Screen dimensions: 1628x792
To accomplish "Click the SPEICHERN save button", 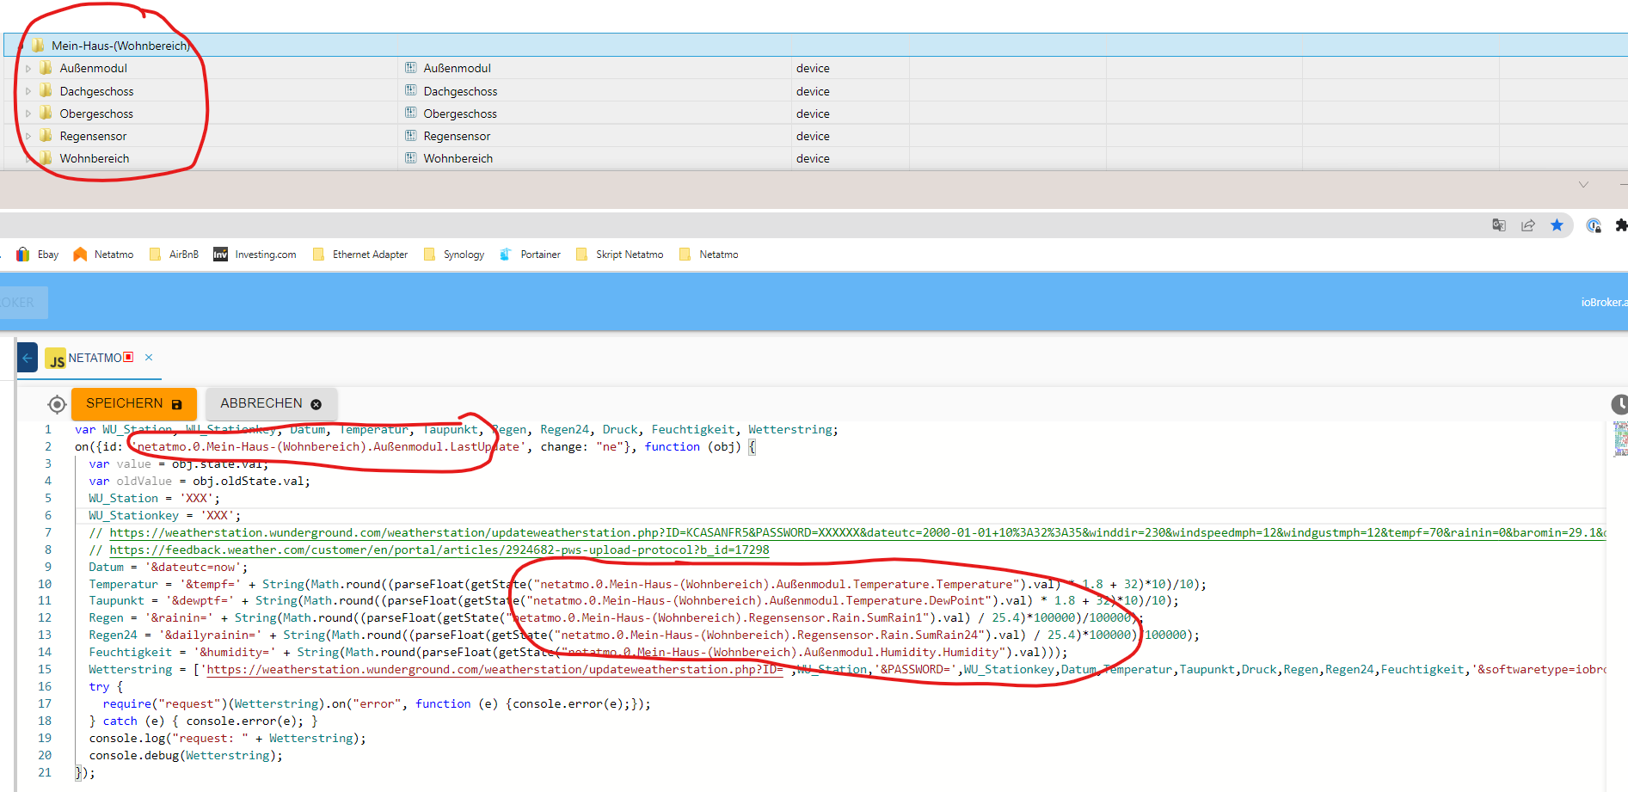I will 134,404.
